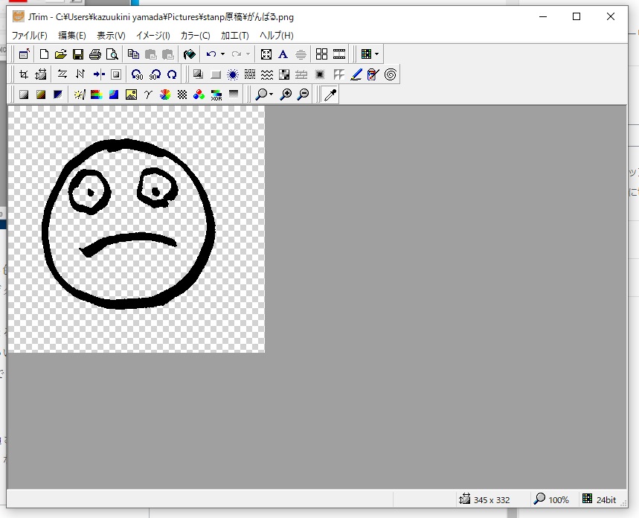The image size is (639, 518).
Task: Open the カラー(C) menu
Action: tap(195, 35)
